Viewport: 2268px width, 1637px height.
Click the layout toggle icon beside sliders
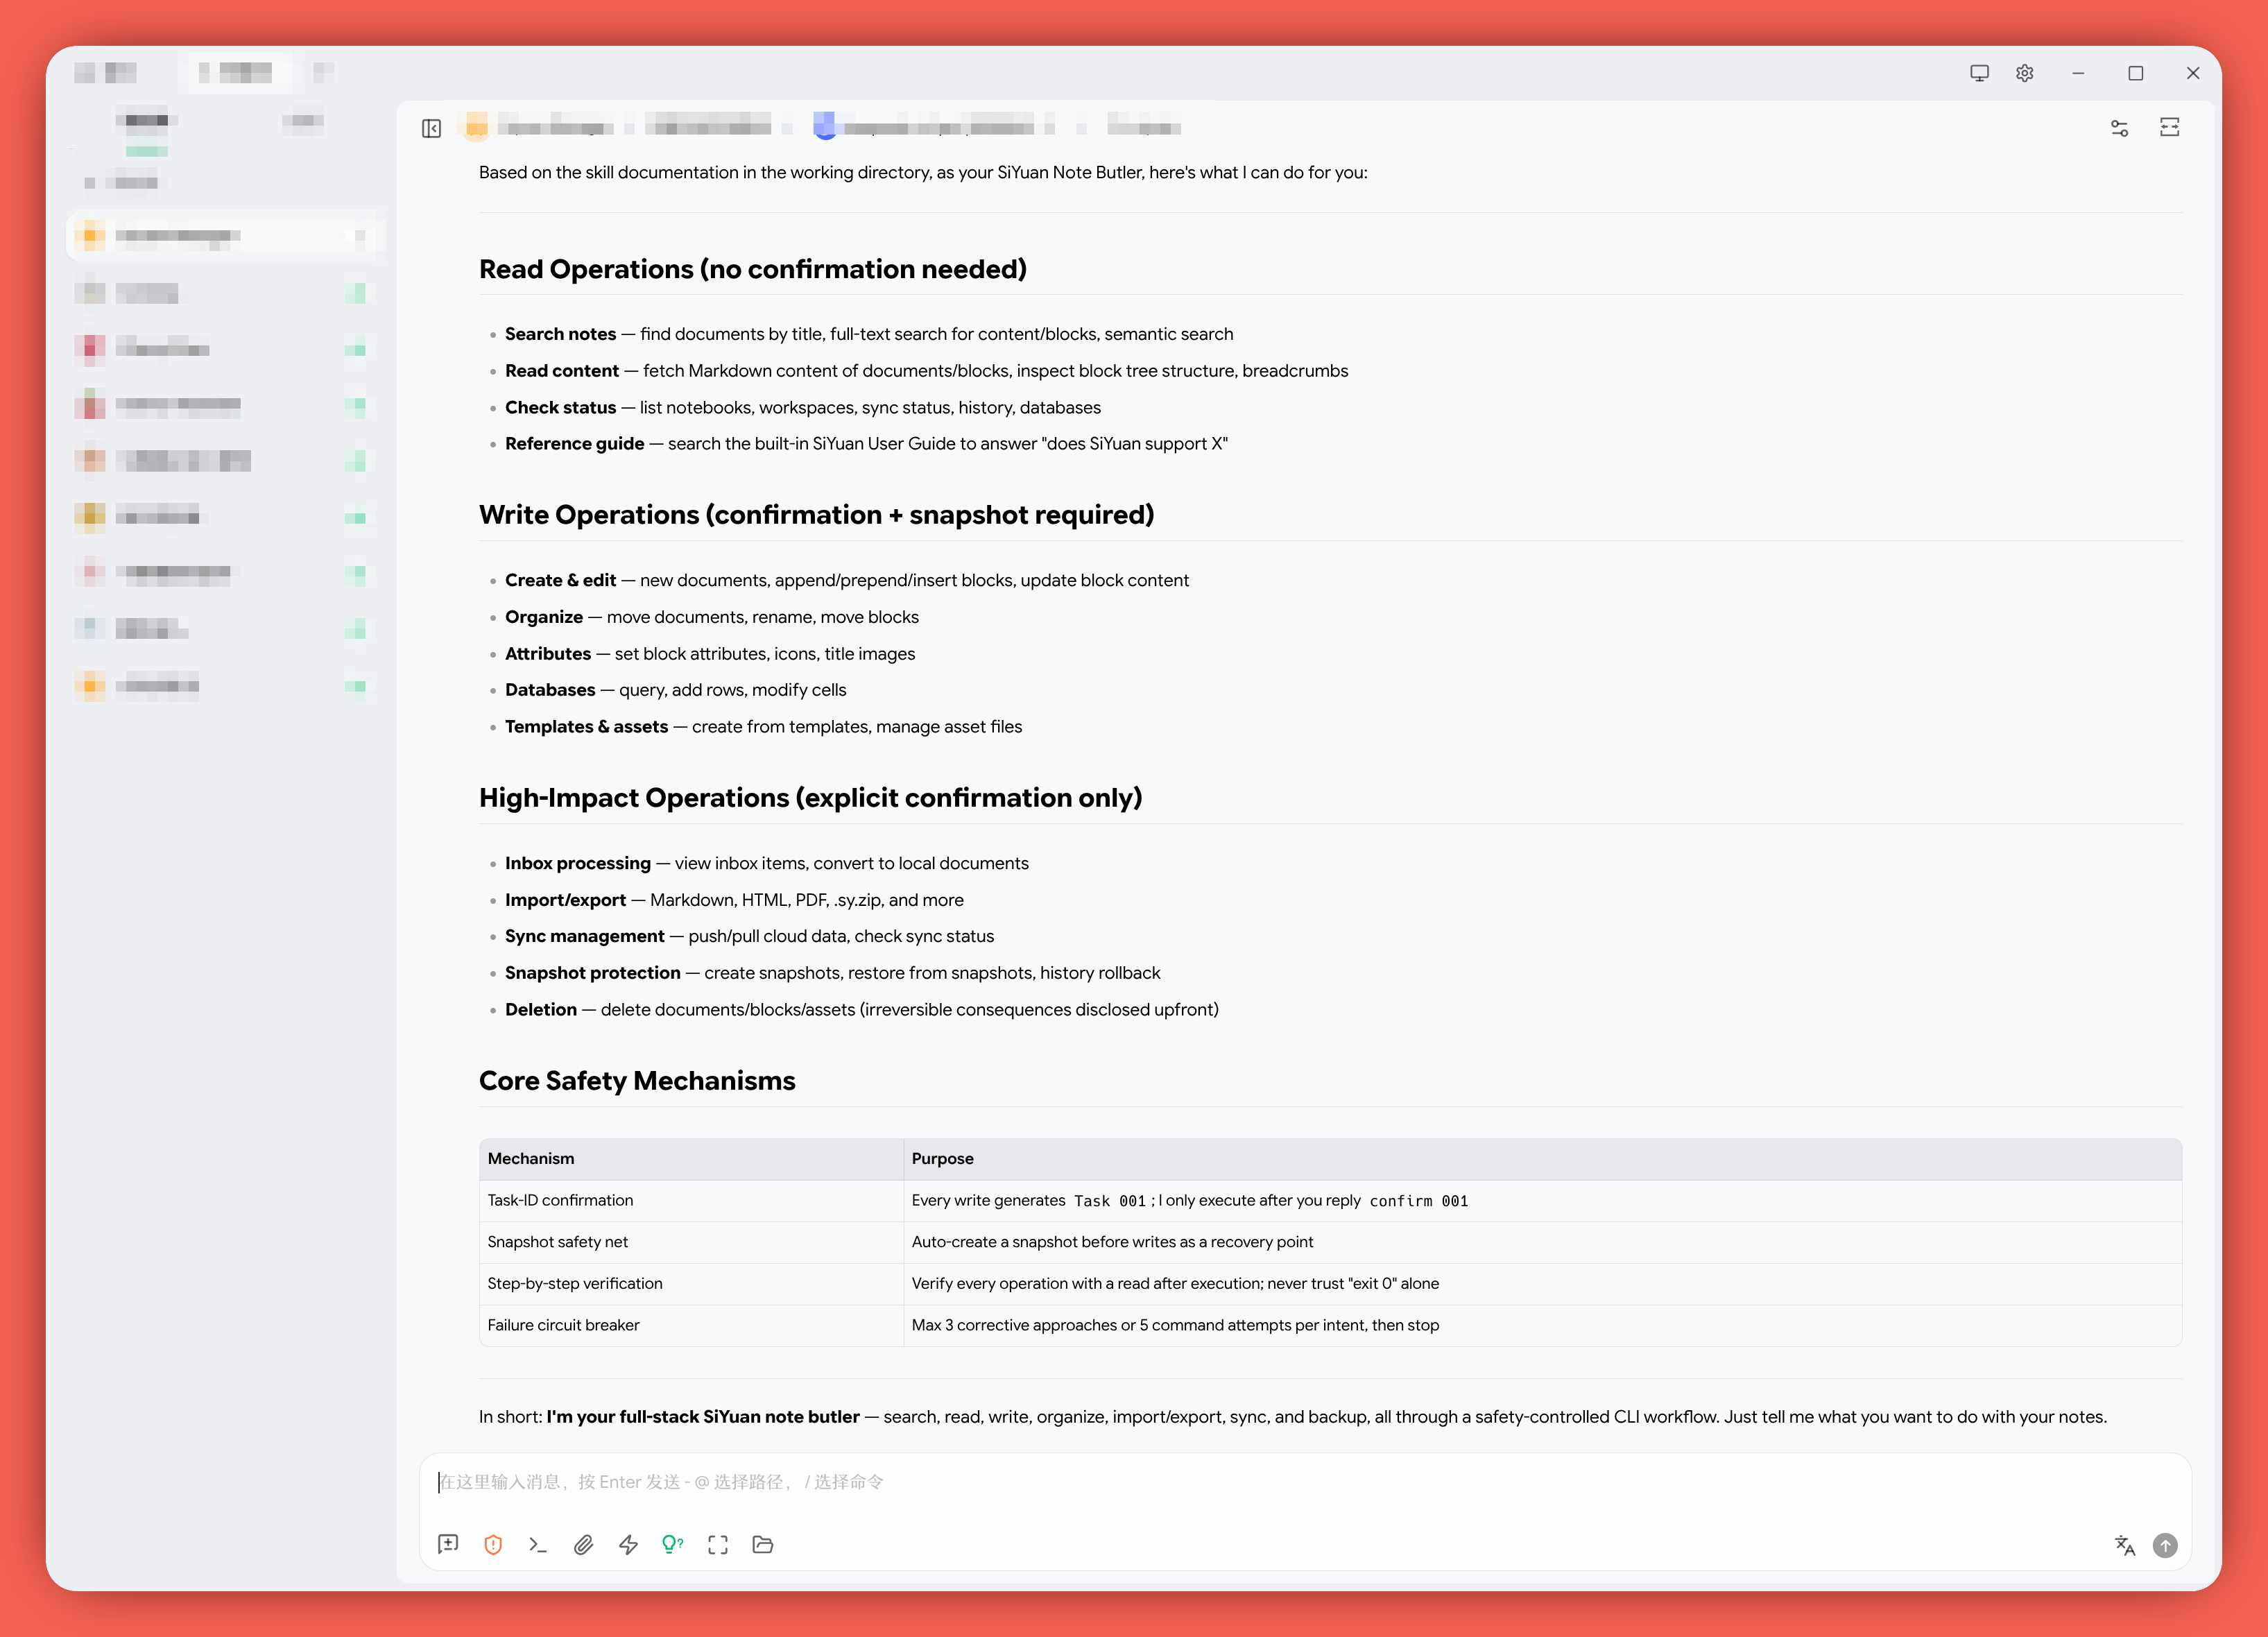pyautogui.click(x=2169, y=127)
